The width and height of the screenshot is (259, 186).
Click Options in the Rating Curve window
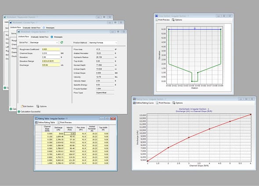pyautogui.click(x=178, y=103)
